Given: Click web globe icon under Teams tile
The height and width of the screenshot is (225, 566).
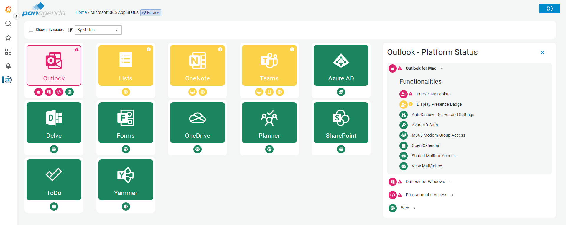Looking at the screenshot, I should click(x=280, y=92).
